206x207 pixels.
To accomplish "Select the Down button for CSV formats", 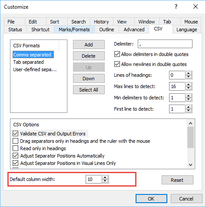I will pos(89,79).
